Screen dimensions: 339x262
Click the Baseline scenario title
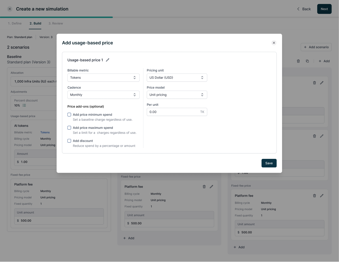click(14, 57)
